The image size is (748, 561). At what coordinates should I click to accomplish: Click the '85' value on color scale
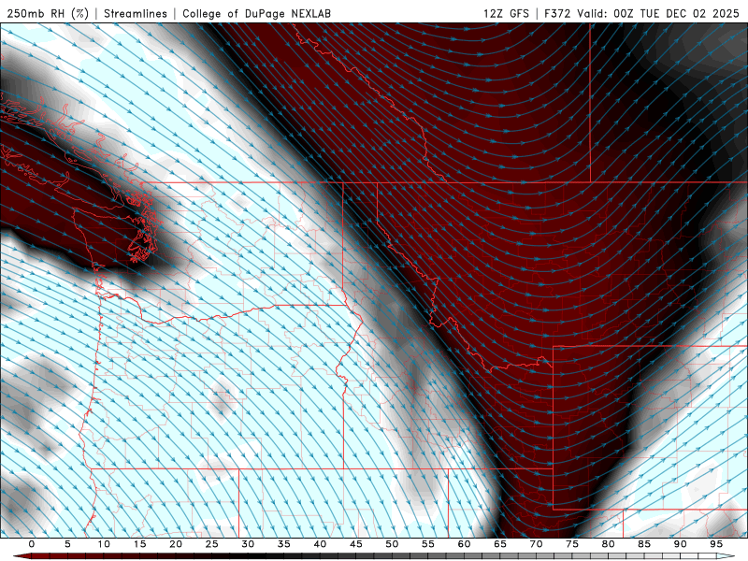pos(644,544)
